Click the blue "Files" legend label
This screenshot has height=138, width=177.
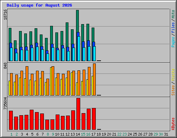(x=173, y=28)
